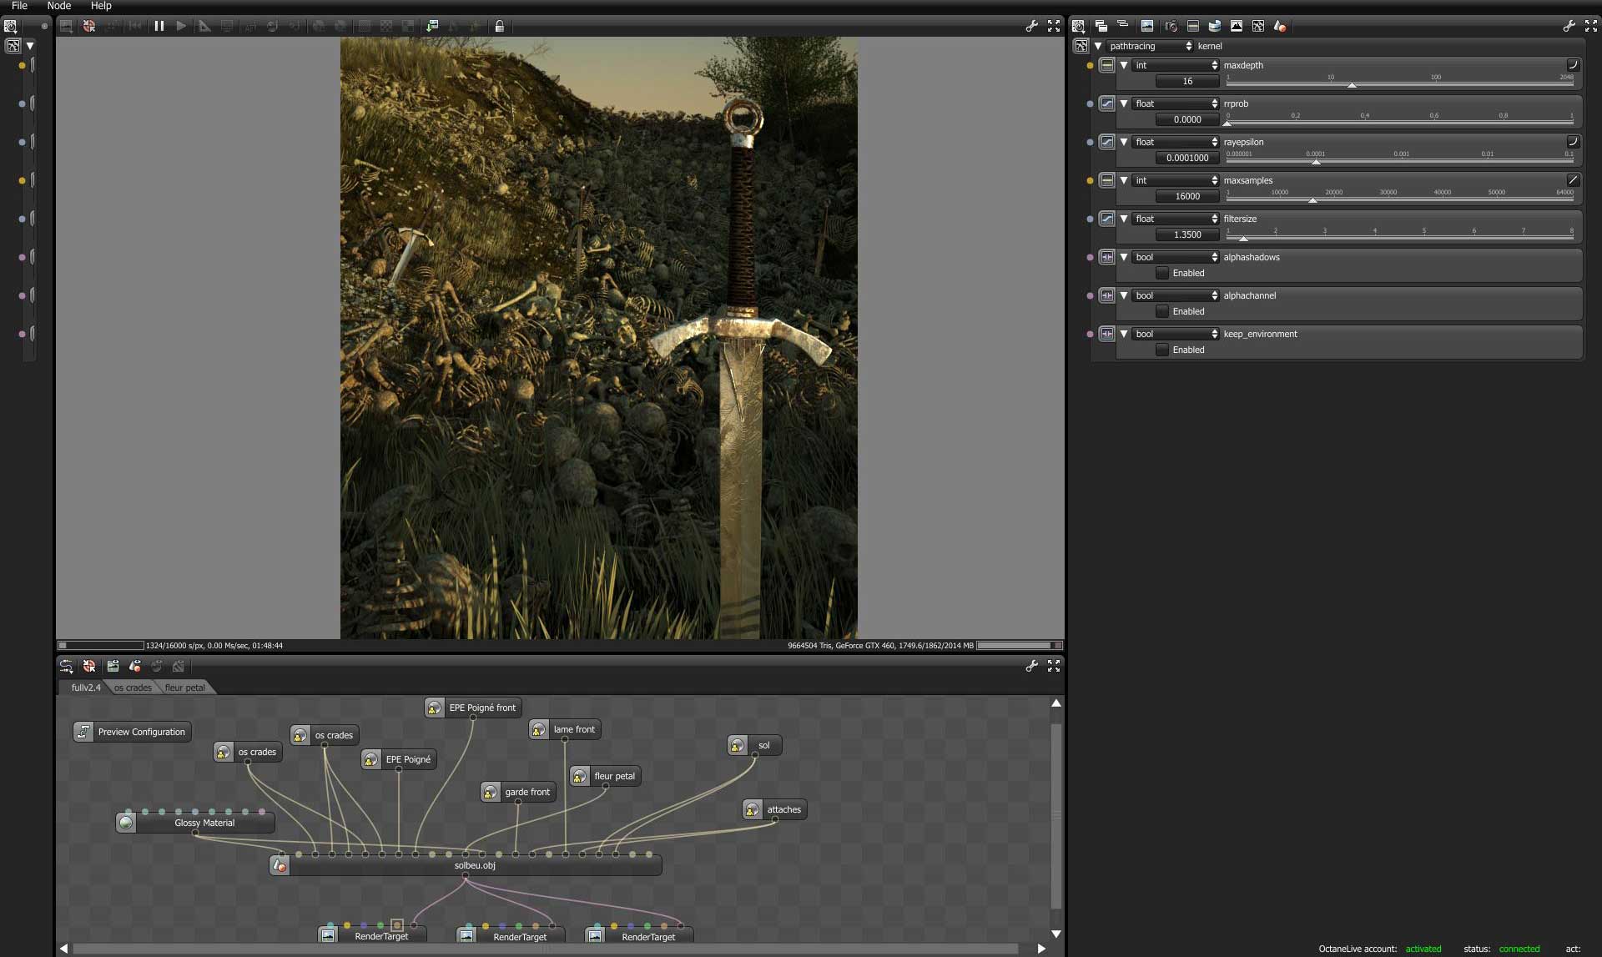Open the viewport wrench settings icon
Viewport: 1602px width, 957px height.
(x=1031, y=26)
